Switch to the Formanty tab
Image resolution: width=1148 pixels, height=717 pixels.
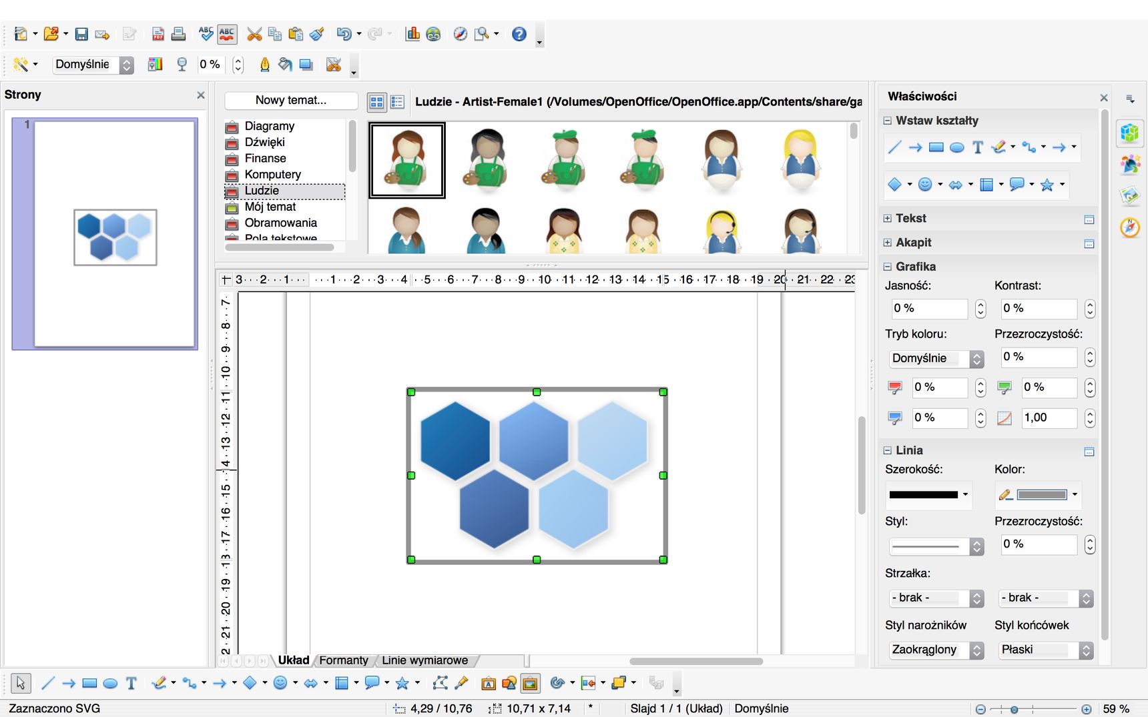(344, 660)
